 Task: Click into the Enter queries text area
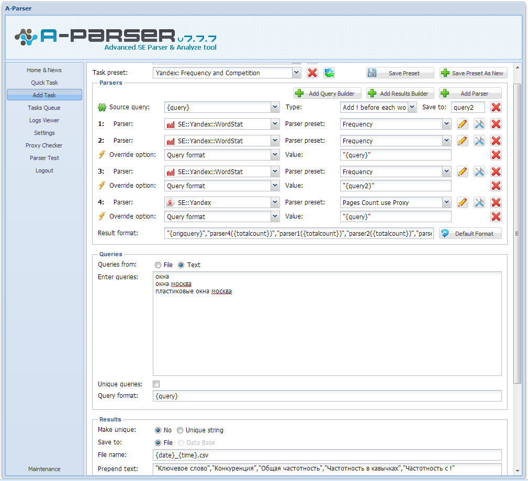click(327, 324)
